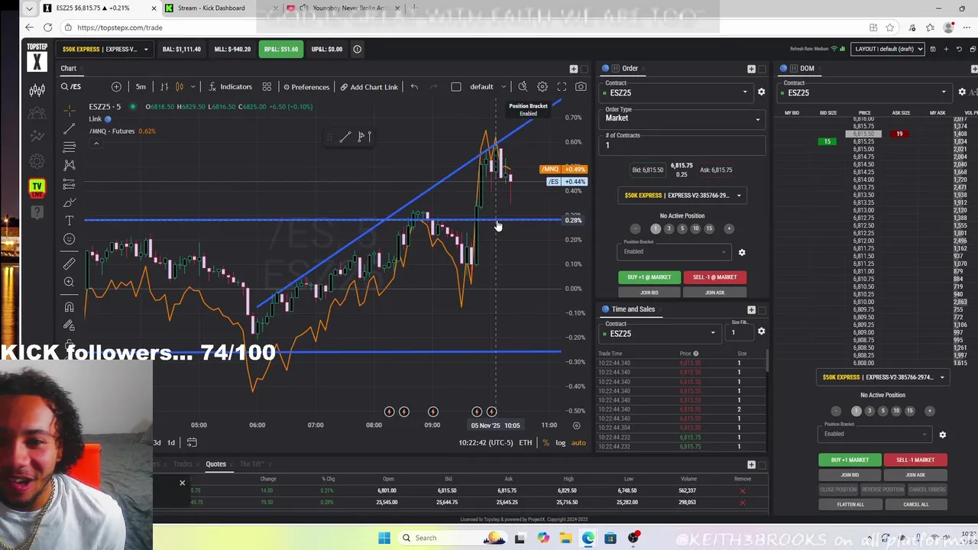This screenshot has height=550, width=978.
Task: Select the ruler measure tool
Action: click(x=70, y=264)
